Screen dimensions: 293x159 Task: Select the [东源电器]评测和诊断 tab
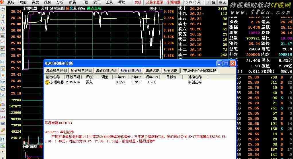(x=200, y=70)
